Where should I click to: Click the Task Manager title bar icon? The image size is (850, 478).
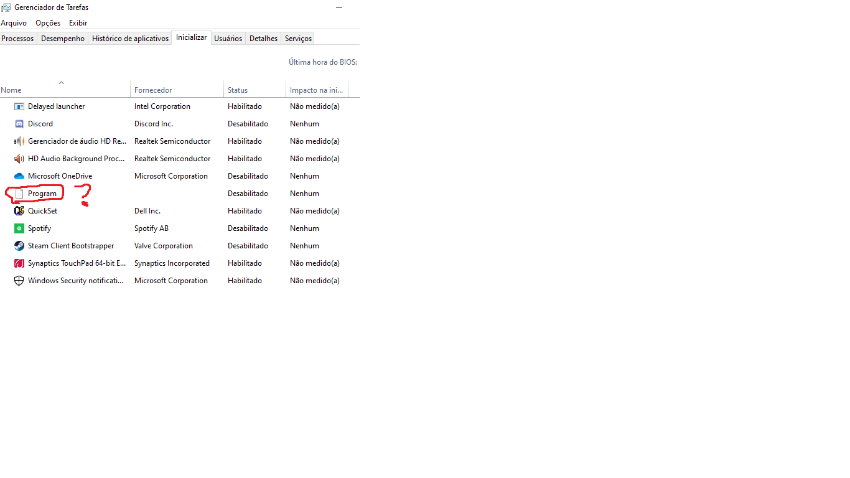[x=6, y=7]
